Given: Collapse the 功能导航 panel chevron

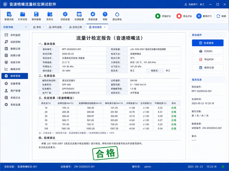Looking at the screenshot, I should click(x=26, y=27).
